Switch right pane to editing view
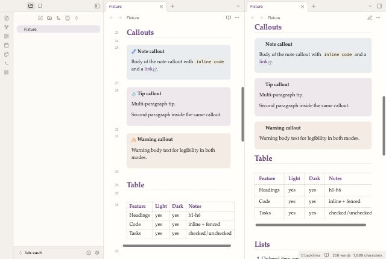This screenshot has height=259, width=386. [x=370, y=17]
